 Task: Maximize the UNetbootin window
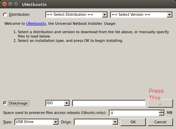coord(16,4)
